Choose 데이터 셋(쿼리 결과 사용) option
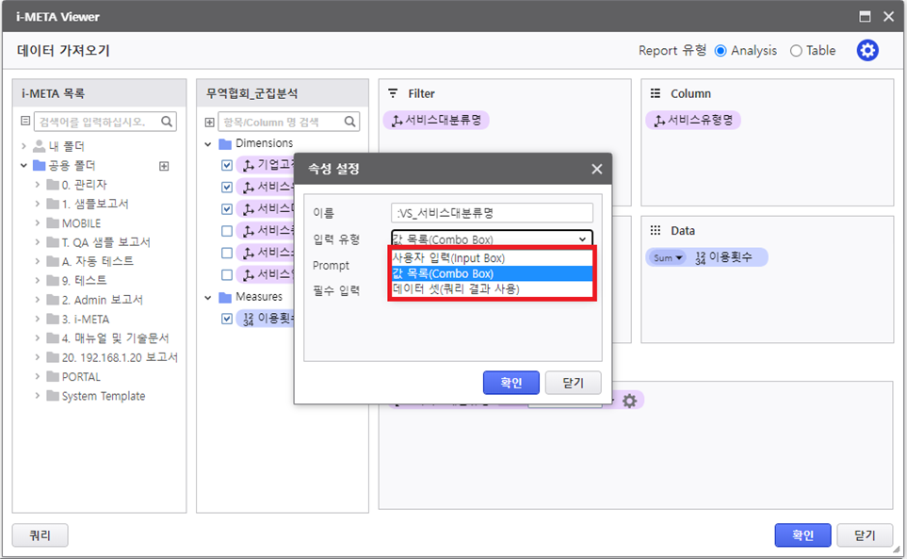 pyautogui.click(x=456, y=288)
